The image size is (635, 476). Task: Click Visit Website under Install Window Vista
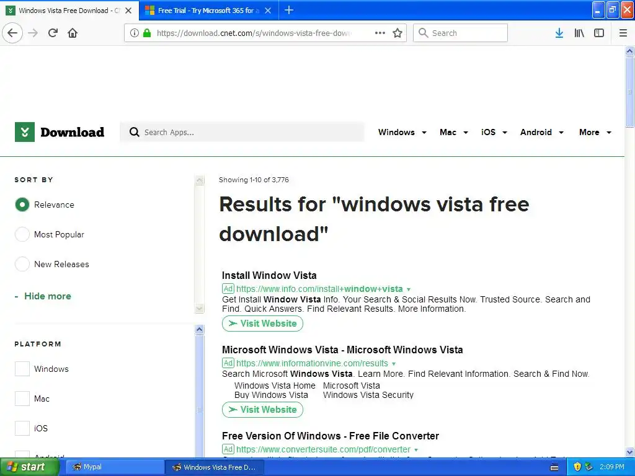pyautogui.click(x=262, y=324)
